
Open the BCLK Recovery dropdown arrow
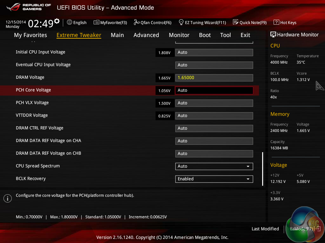[248, 179]
